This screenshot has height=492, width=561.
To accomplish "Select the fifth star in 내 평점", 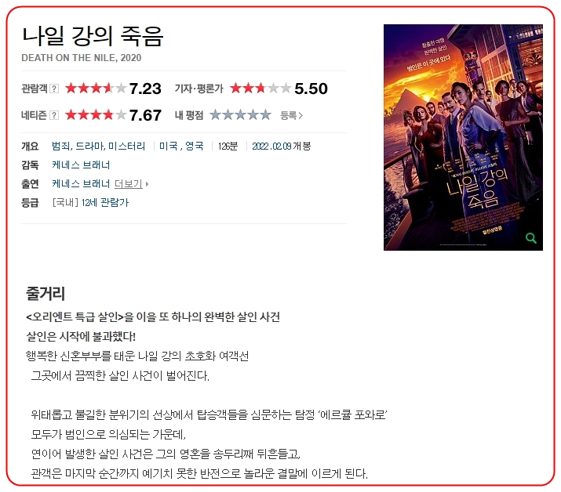I will tap(265, 114).
